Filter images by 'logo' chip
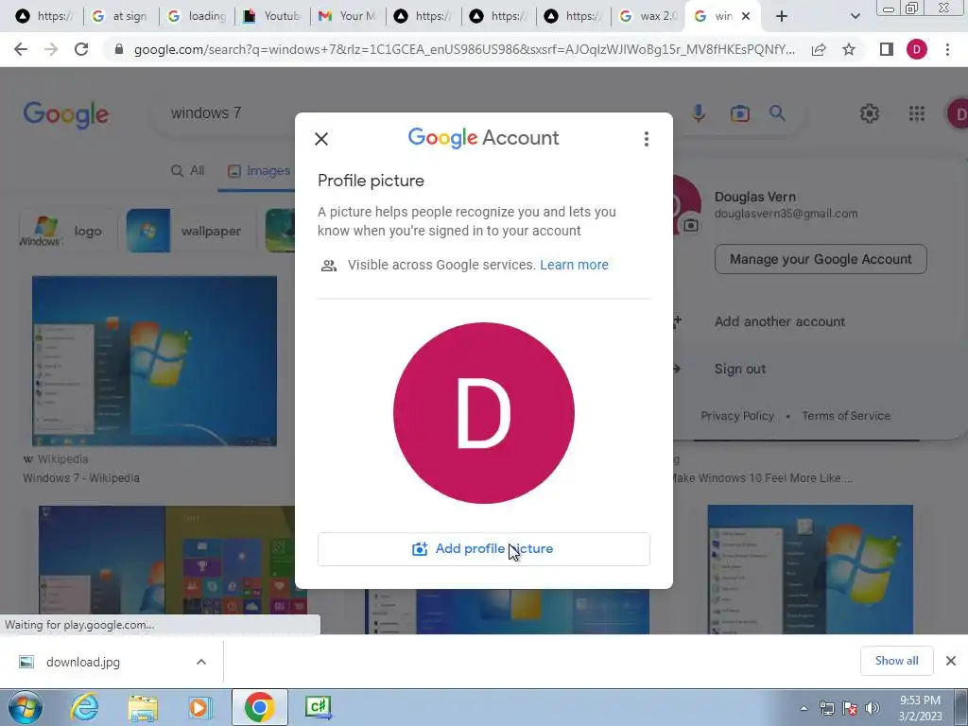 click(x=68, y=231)
